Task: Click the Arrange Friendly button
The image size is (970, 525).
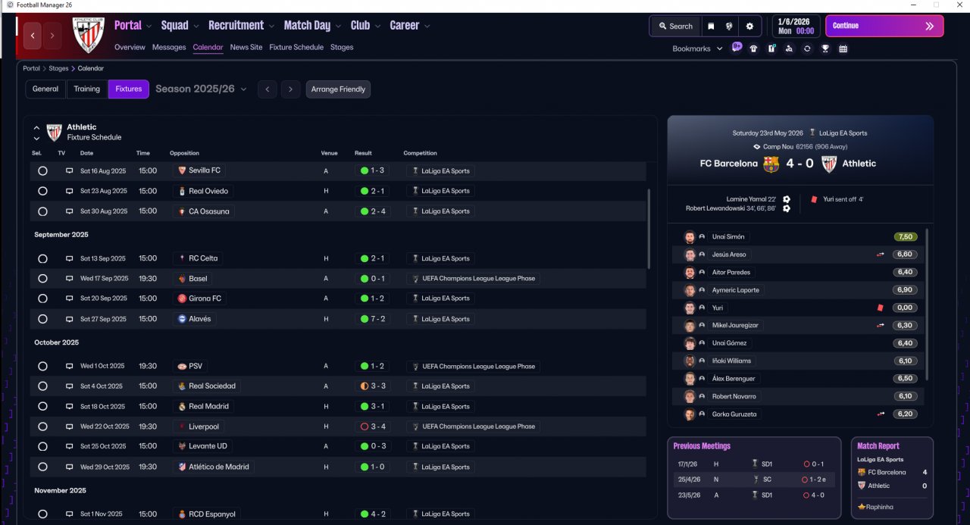Action: [338, 89]
